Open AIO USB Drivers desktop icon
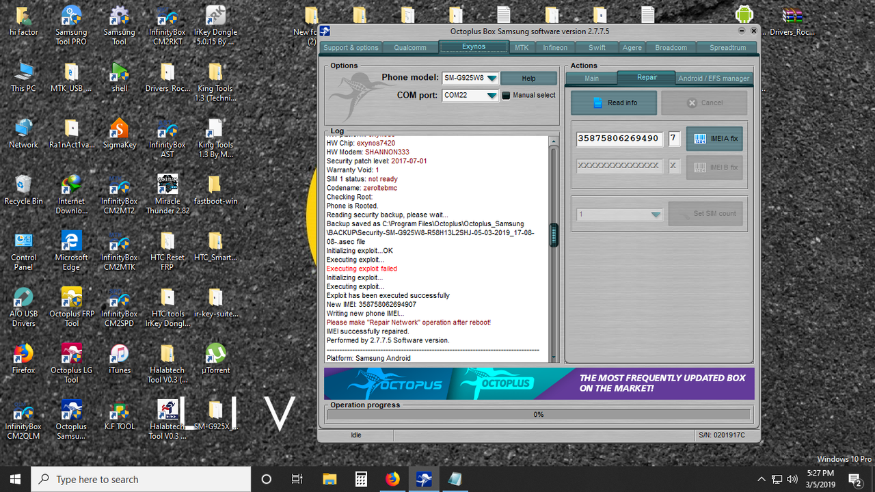The image size is (875, 492). tap(23, 307)
